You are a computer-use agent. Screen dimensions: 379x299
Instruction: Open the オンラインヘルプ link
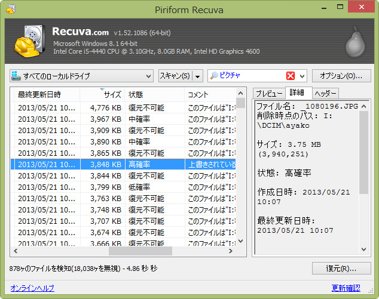32,288
